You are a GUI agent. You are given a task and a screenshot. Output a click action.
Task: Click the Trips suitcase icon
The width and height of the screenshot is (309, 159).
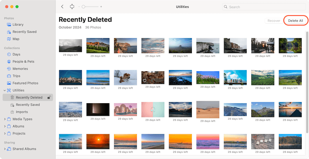tap(9, 76)
